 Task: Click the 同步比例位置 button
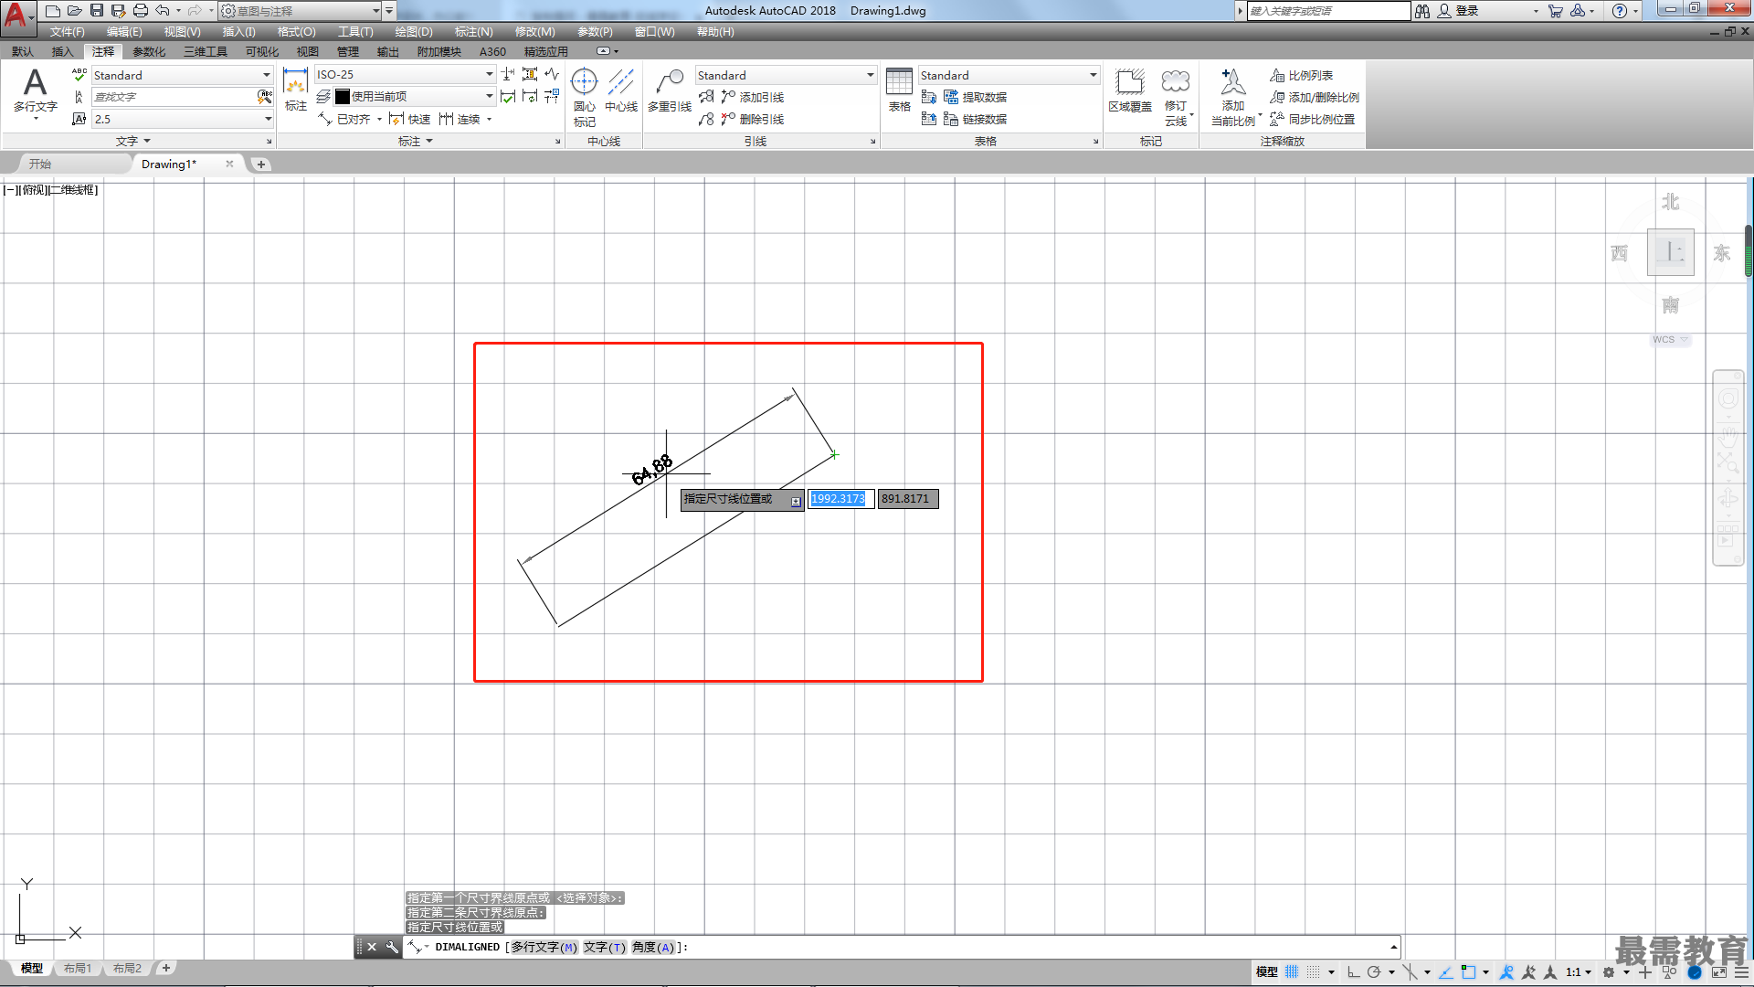pyautogui.click(x=1312, y=119)
